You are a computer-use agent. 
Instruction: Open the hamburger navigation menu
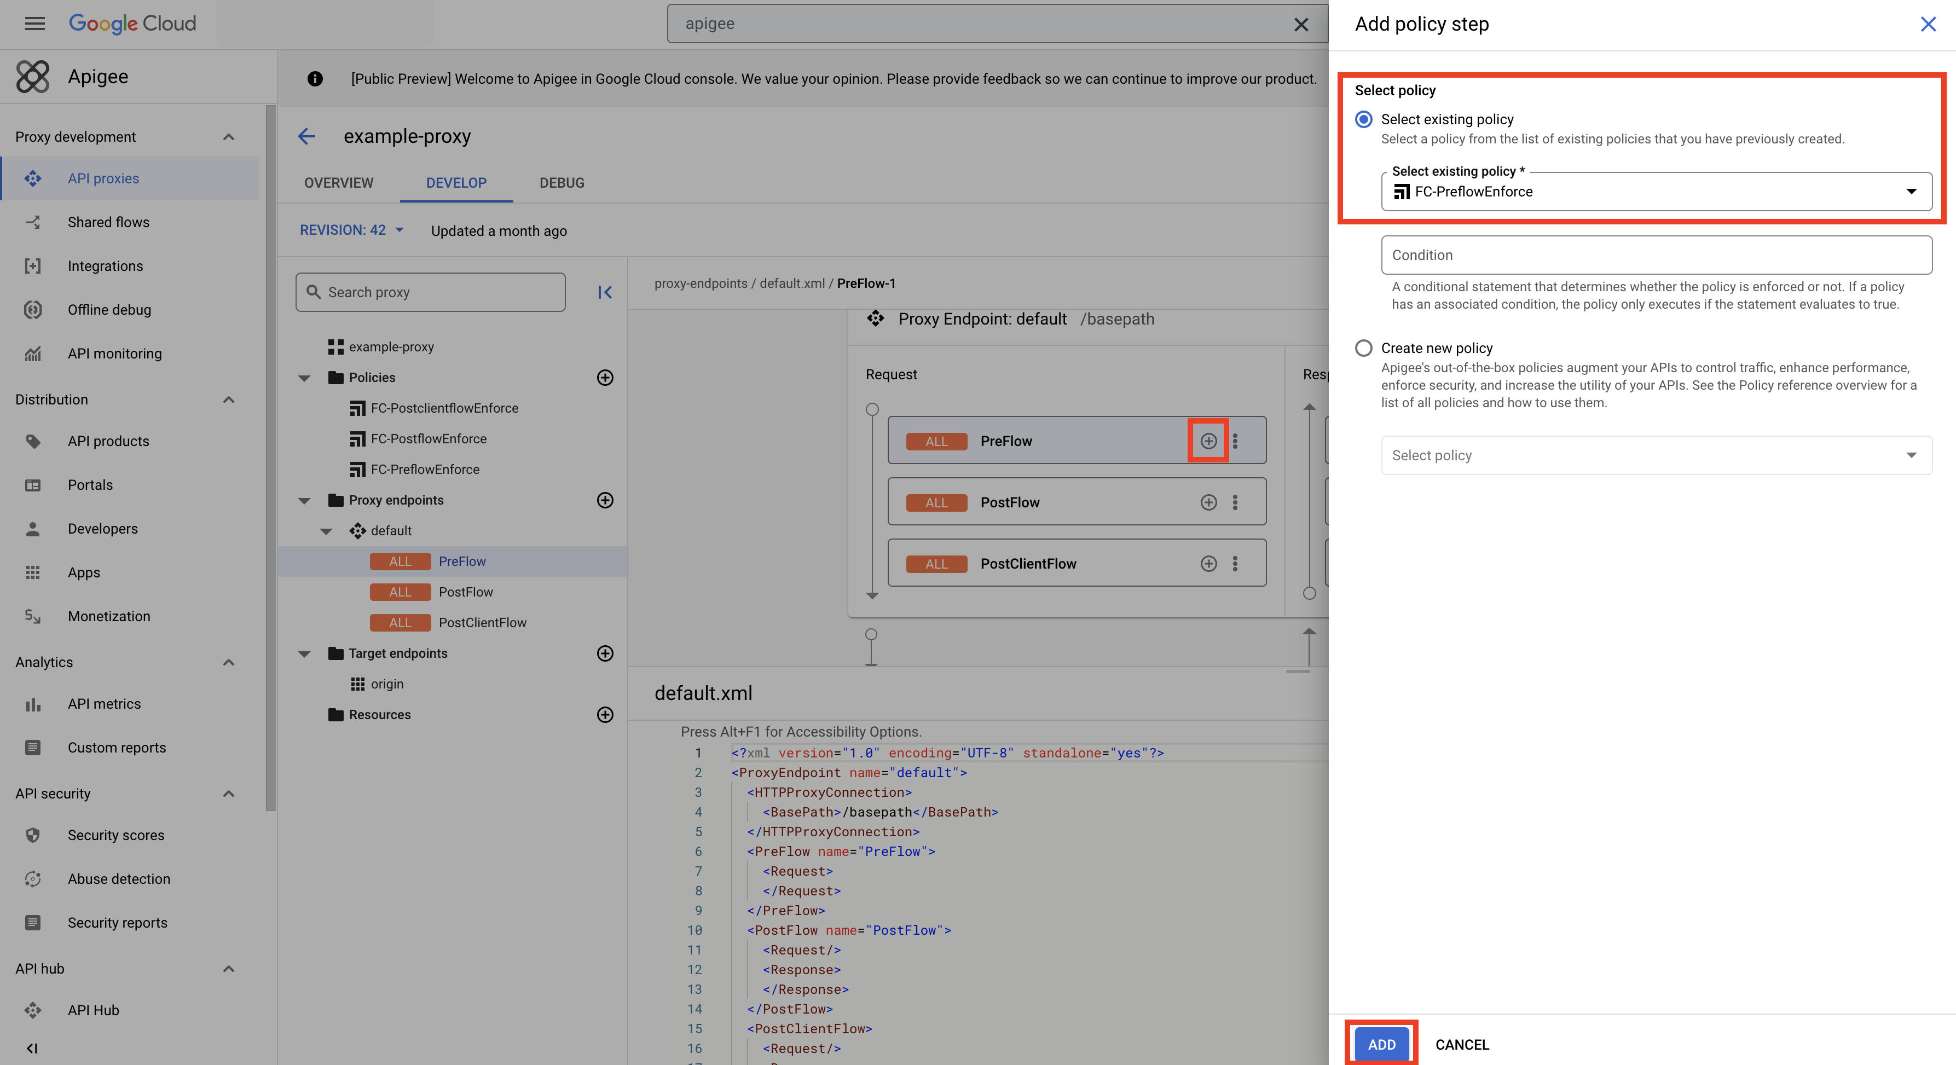35,24
